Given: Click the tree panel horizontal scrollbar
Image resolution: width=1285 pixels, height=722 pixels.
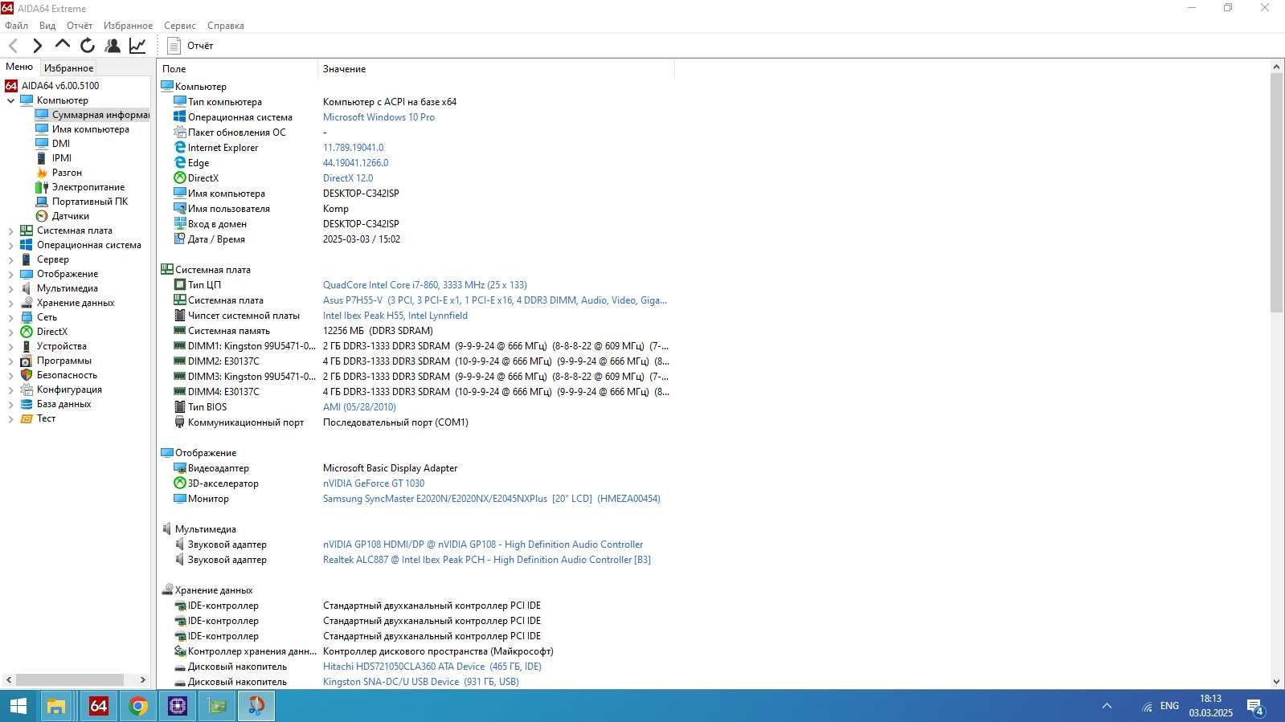Looking at the screenshot, I should [x=69, y=679].
